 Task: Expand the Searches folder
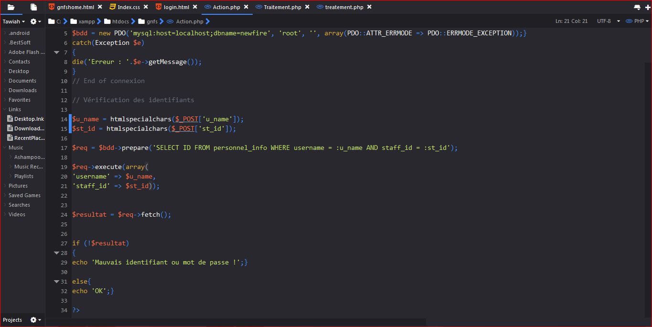(x=5, y=205)
